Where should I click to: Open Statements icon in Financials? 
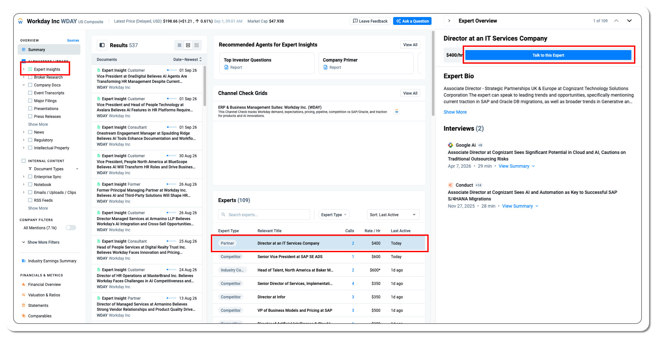tap(24, 306)
